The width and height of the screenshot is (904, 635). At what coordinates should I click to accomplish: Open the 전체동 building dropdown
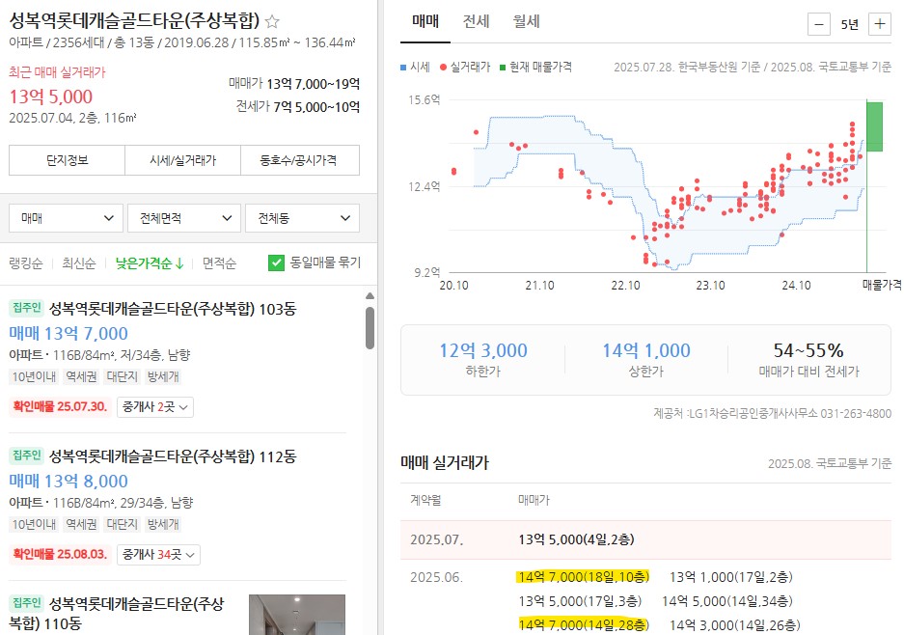[302, 218]
